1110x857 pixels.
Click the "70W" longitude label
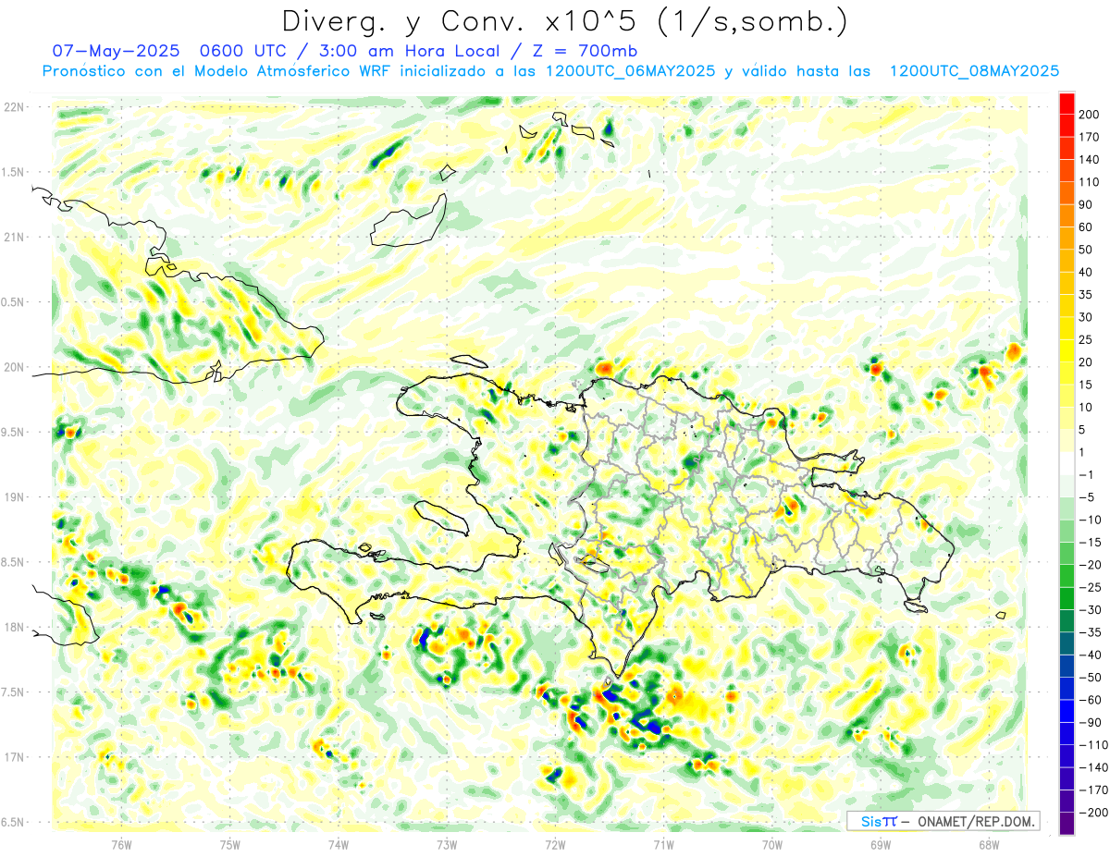[x=772, y=845]
